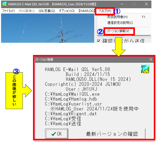
Task: Click the green checkmark on OK button
Action: coord(53,134)
